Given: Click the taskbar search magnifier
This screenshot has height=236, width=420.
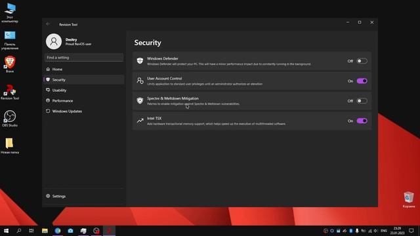Looking at the screenshot, I should 19,231.
